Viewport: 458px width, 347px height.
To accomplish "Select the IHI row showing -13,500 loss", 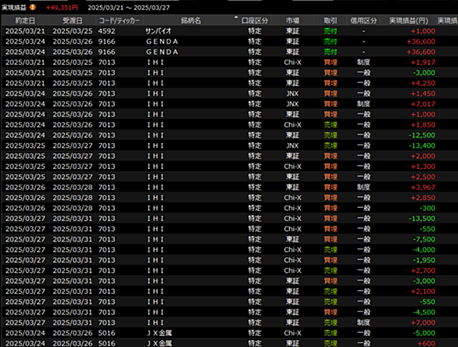I will coord(229,218).
